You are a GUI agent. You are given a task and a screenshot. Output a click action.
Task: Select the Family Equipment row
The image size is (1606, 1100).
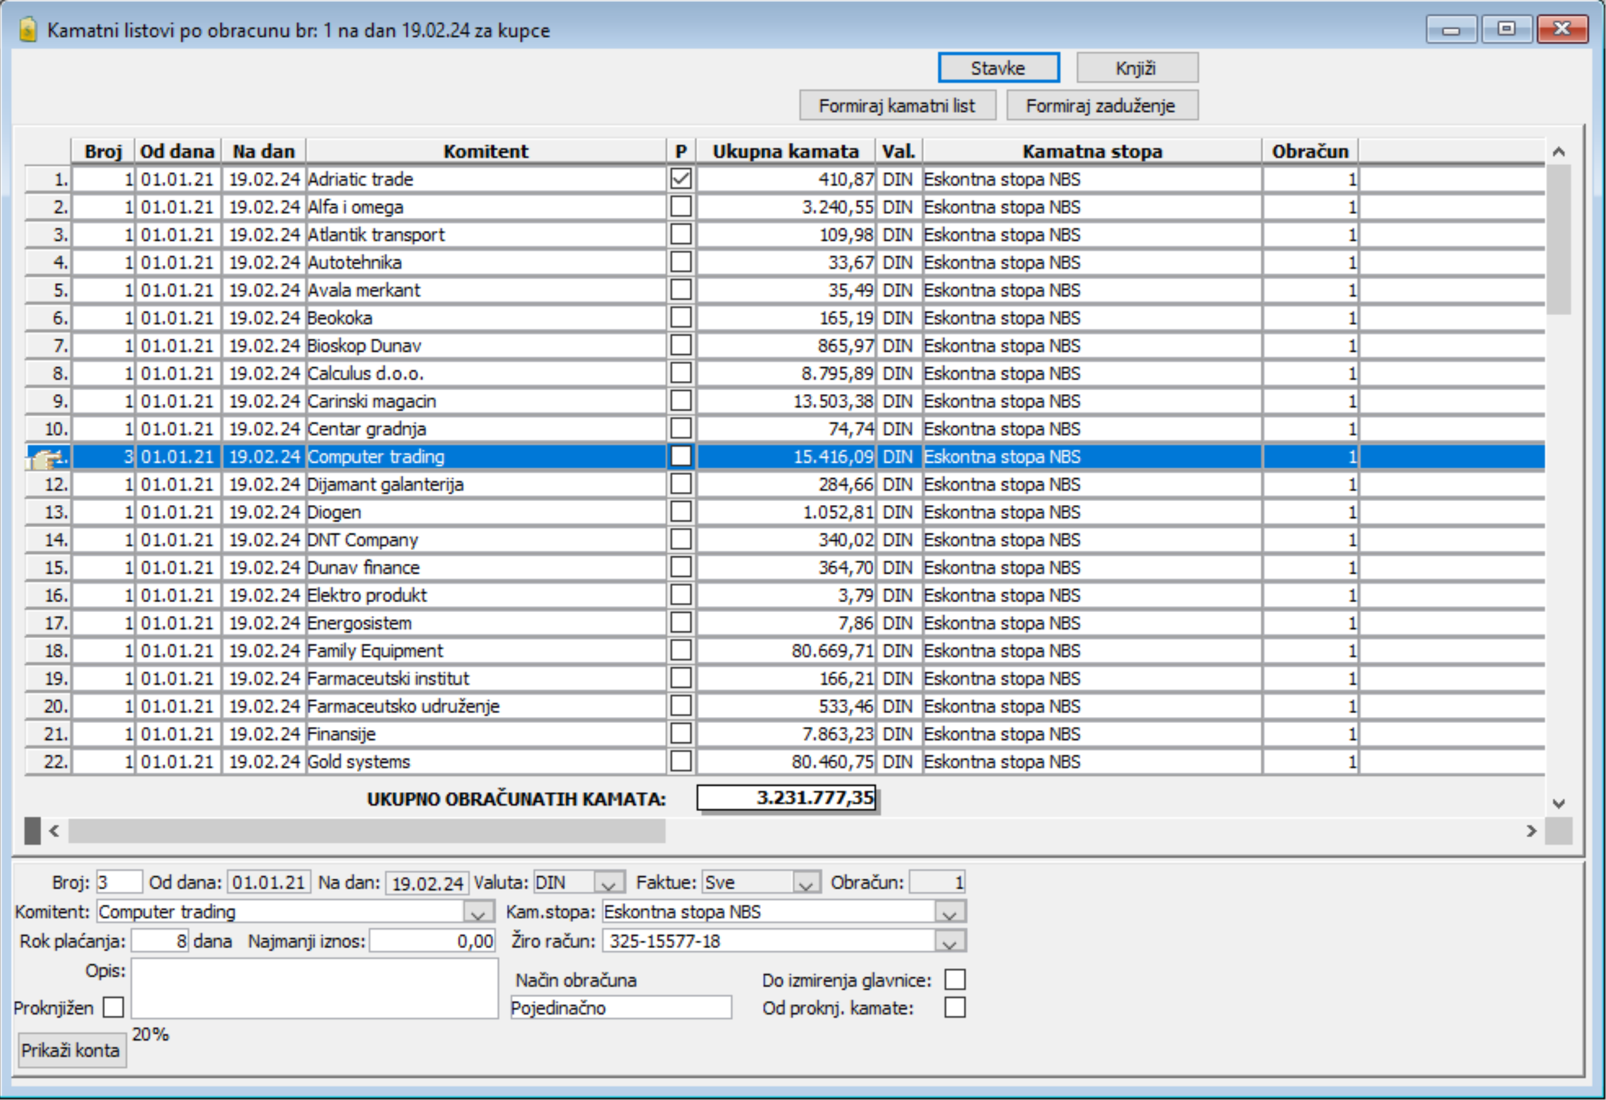(x=785, y=651)
